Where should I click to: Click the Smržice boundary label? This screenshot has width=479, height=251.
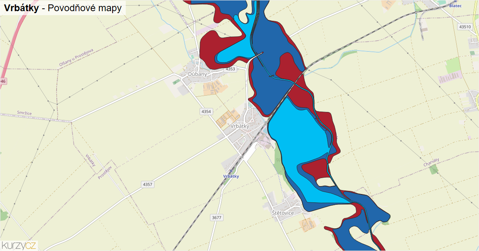(x=24, y=113)
